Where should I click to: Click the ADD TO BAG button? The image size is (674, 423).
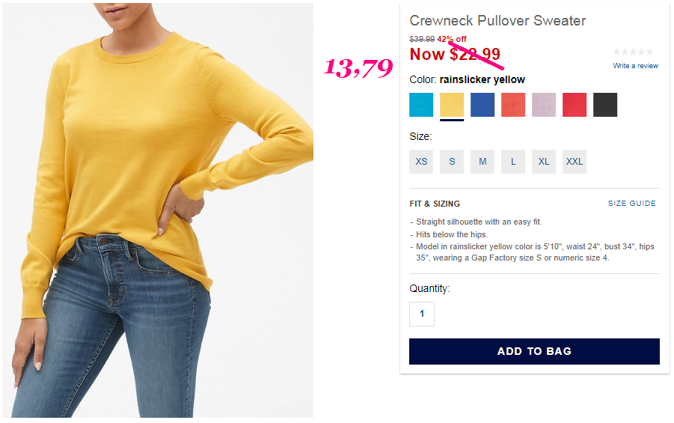pos(534,351)
